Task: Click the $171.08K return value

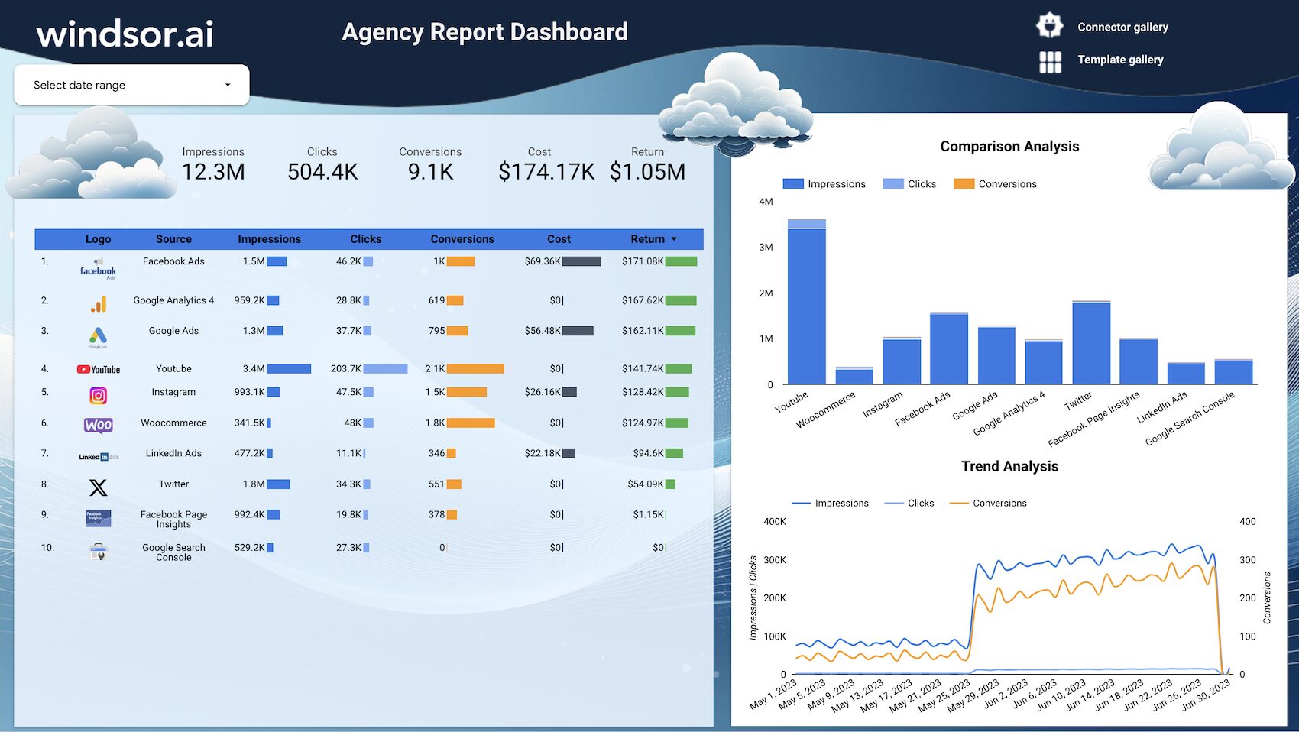Action: [643, 261]
